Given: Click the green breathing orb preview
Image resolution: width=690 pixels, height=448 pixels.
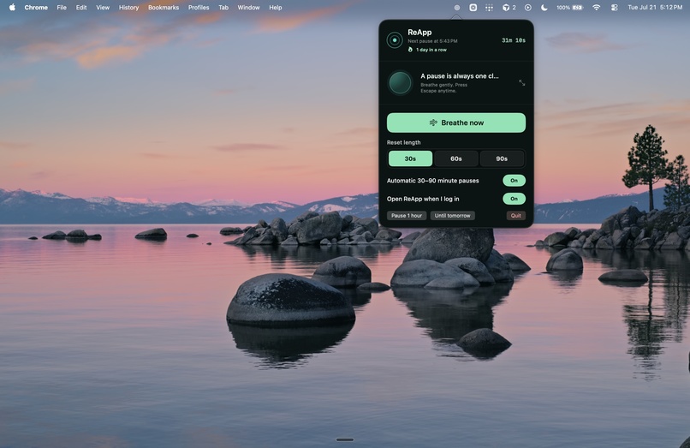Looking at the screenshot, I should pyautogui.click(x=400, y=83).
